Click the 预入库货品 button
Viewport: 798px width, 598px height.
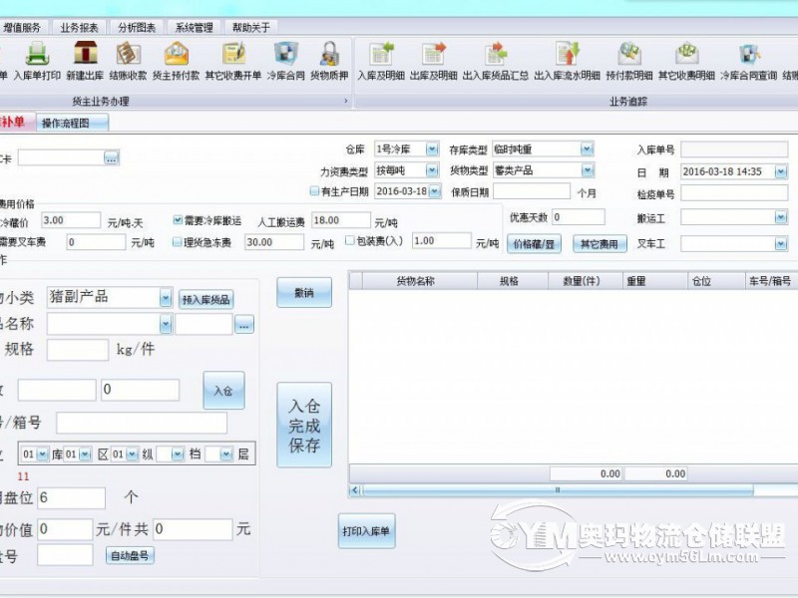(x=206, y=300)
